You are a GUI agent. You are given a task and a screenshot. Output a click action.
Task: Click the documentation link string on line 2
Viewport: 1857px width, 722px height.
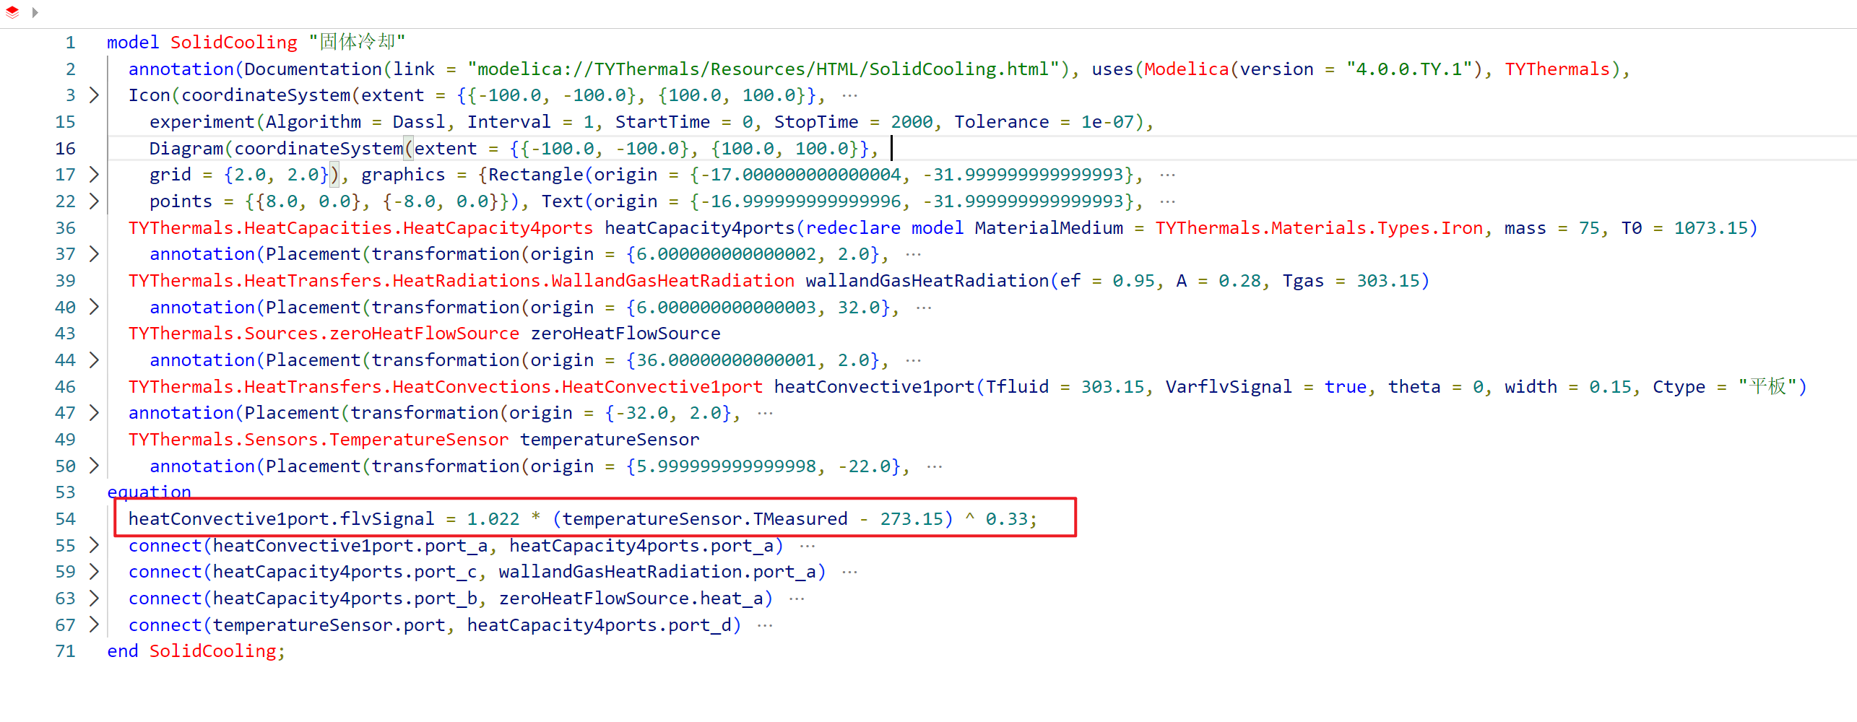tap(763, 69)
